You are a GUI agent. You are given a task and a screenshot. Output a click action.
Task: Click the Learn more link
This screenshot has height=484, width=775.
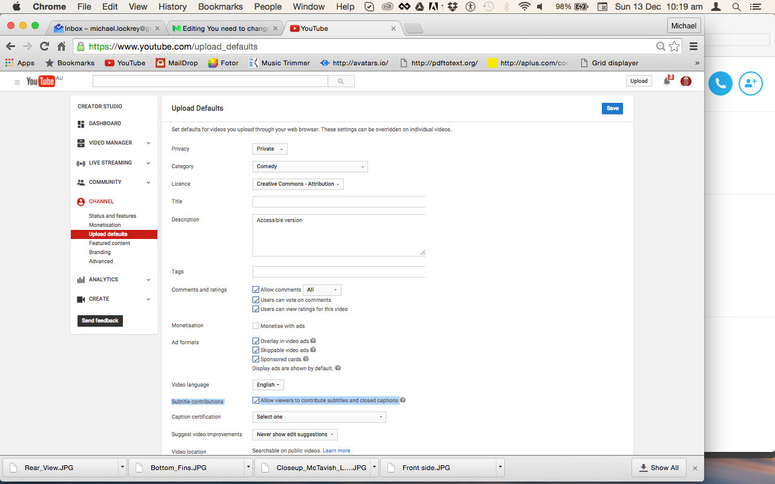click(337, 451)
